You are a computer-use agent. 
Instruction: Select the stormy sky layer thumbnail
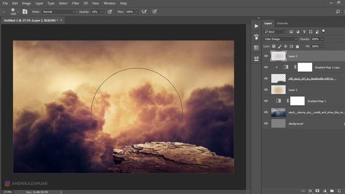[278, 112]
